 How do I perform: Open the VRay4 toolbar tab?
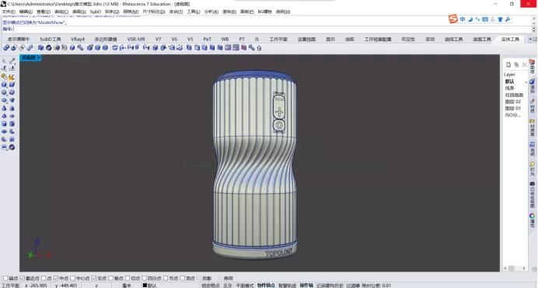pos(78,40)
